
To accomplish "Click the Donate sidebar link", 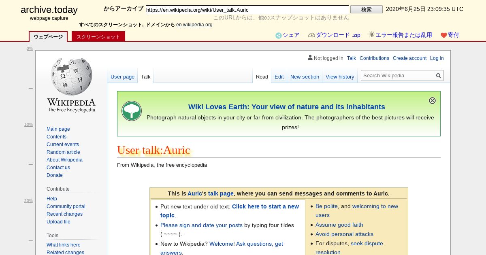I will [x=55, y=175].
